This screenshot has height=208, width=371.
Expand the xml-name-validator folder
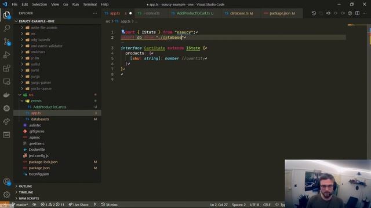pyautogui.click(x=57, y=46)
